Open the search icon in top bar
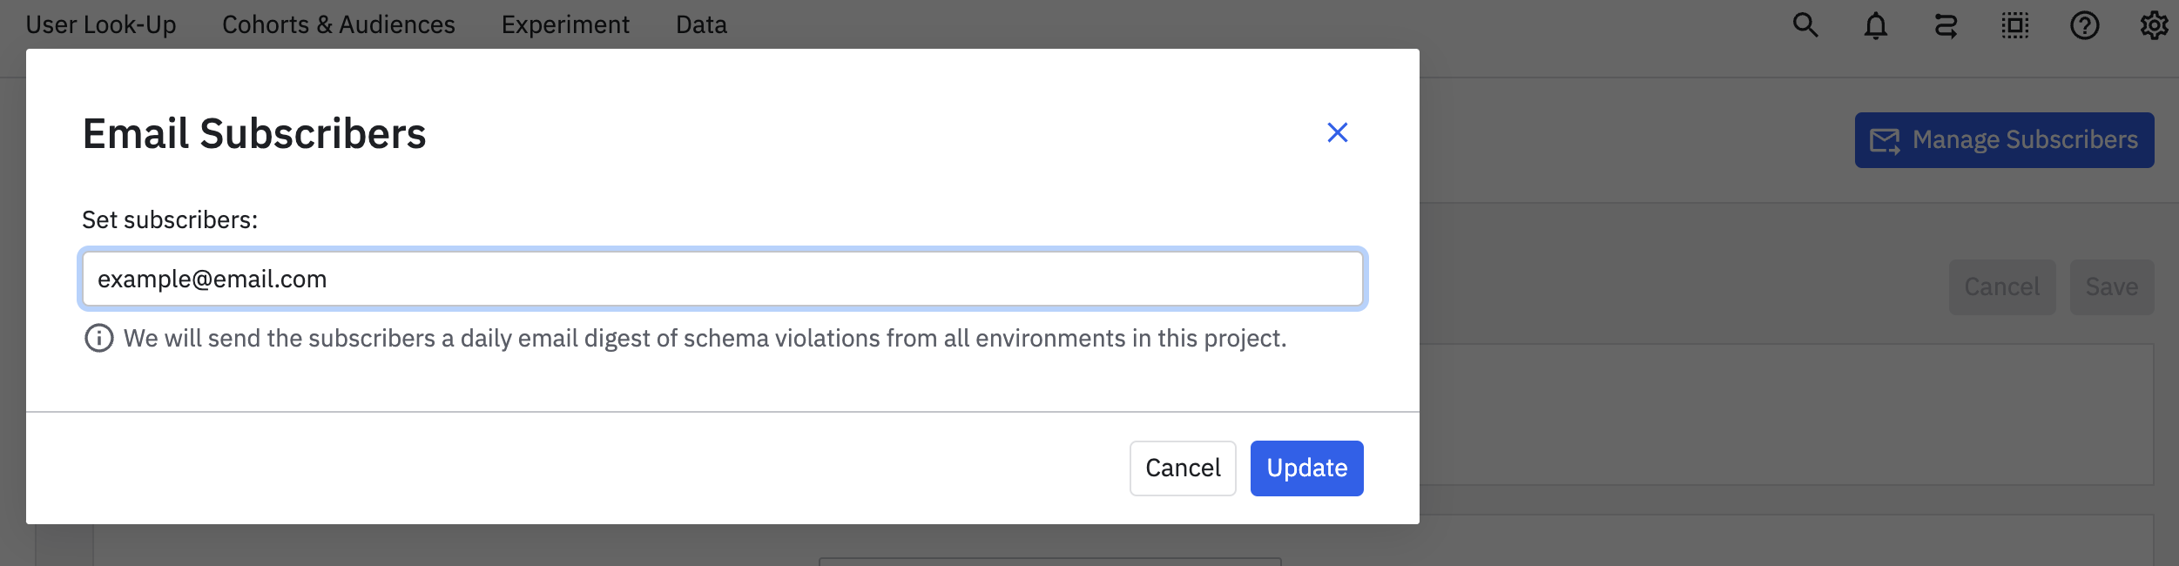This screenshot has height=566, width=2179. tap(1805, 25)
